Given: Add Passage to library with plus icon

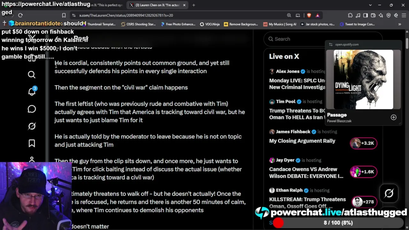Looking at the screenshot, I should tap(393, 117).
